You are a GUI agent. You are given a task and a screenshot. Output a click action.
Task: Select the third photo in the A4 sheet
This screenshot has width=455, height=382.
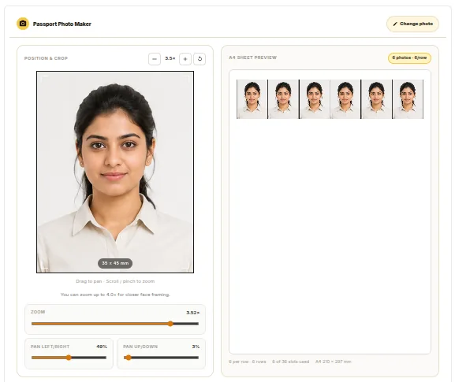click(x=315, y=99)
